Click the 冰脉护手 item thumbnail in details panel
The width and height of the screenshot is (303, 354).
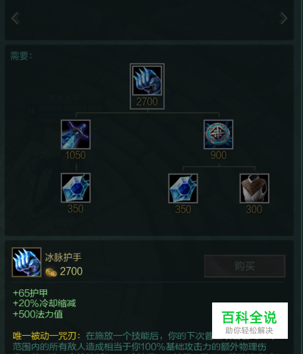point(27,262)
